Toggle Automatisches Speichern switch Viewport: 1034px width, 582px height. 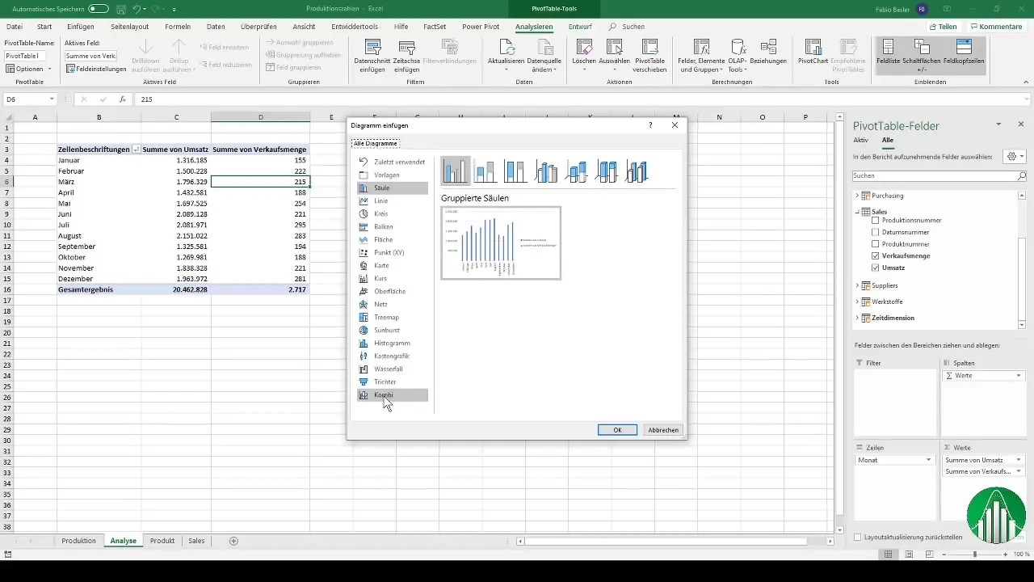[x=99, y=8]
